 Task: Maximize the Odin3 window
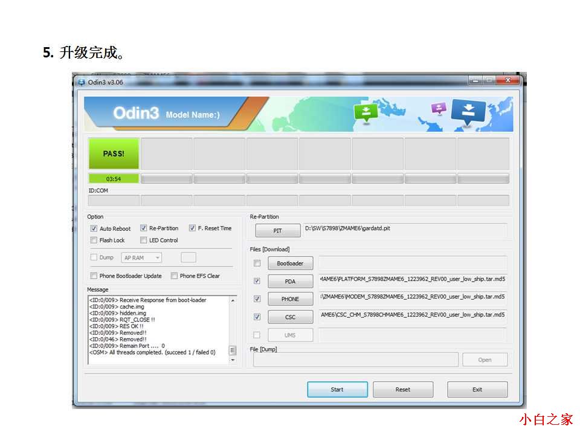(489, 80)
